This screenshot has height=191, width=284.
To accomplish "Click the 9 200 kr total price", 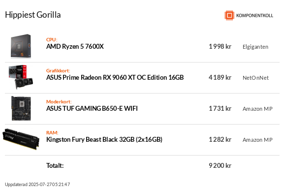I will click(x=220, y=165).
